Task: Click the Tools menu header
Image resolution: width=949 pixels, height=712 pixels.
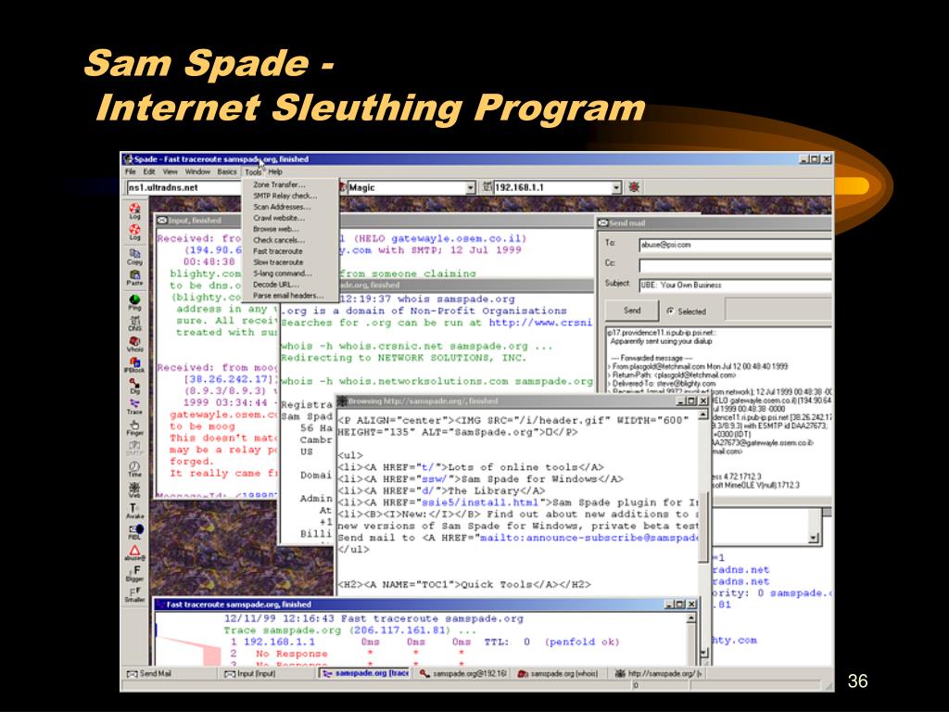Action: click(253, 172)
